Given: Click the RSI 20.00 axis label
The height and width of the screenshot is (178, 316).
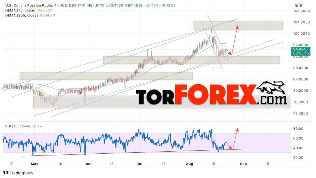Looking at the screenshot, I should 298,158.
